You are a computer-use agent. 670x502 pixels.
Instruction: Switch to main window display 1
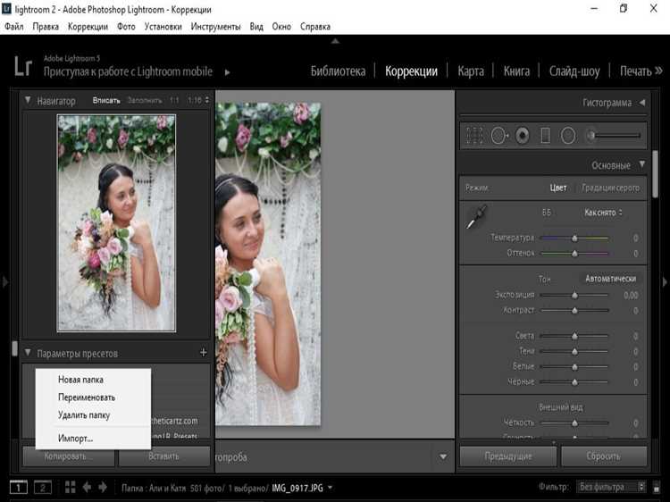pos(19,487)
